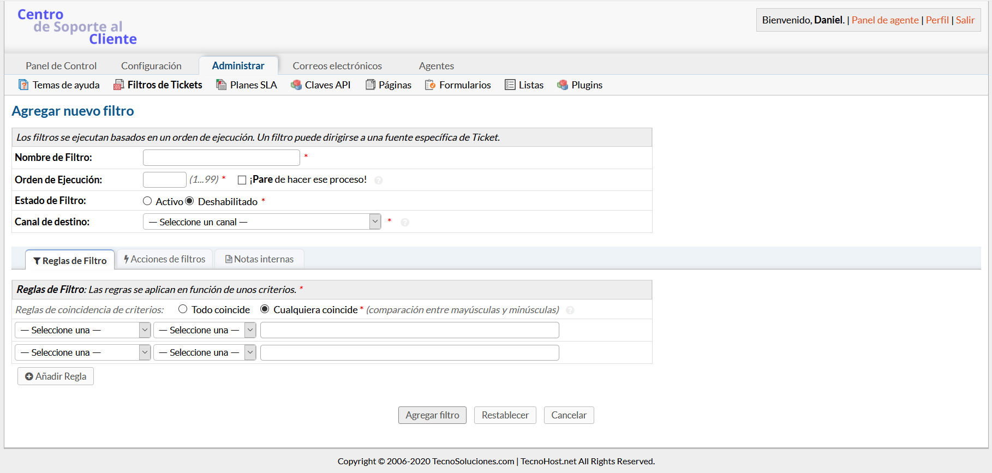Open second rule's middle 'Seleccione una' dropdown
The image size is (992, 473).
coord(205,352)
